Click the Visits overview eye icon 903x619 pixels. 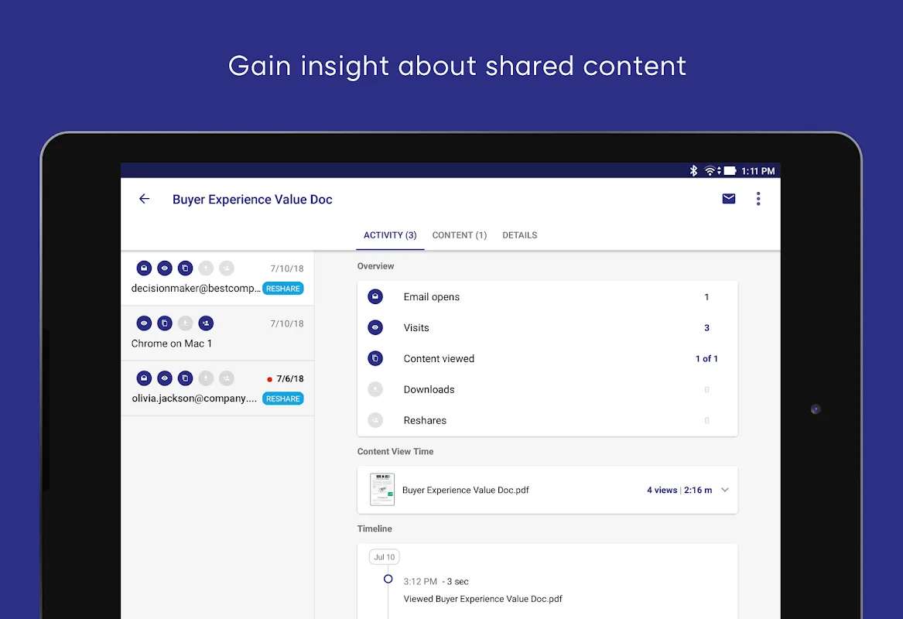[375, 327]
